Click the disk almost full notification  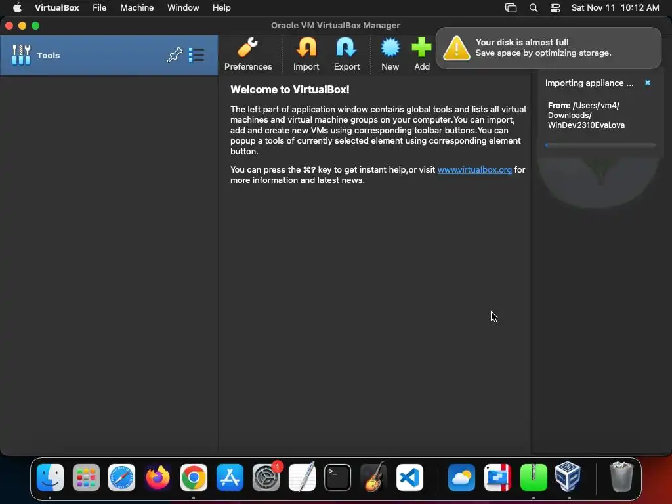click(x=548, y=47)
